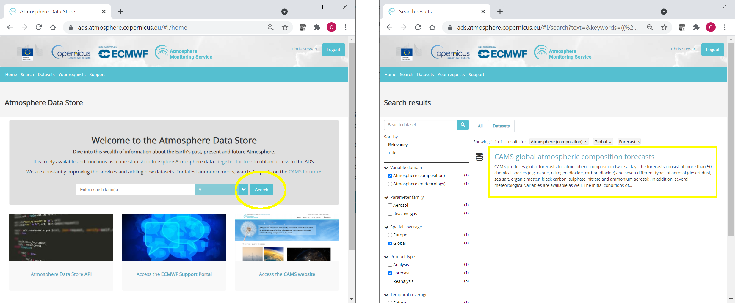Image resolution: width=735 pixels, height=303 pixels.
Task: Open the extensions puzzle icon in right browser
Action: (696, 28)
